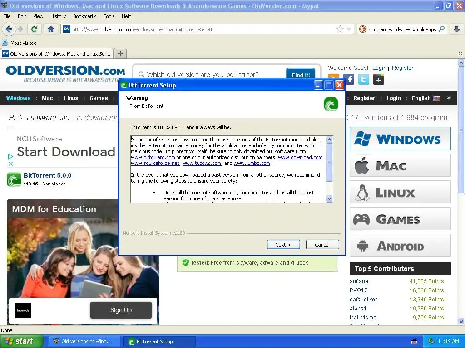
Task: Switch to BitTorrent Setup taskbar button
Action: click(x=159, y=342)
